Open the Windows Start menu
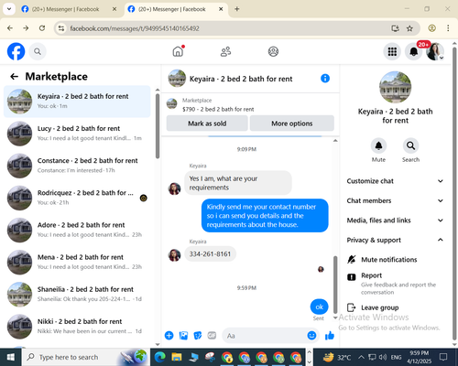Screen dimensions: 458x366 (11, 357)
